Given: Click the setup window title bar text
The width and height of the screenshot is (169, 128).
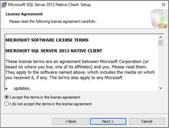Looking at the screenshot, I should pos(49,5).
